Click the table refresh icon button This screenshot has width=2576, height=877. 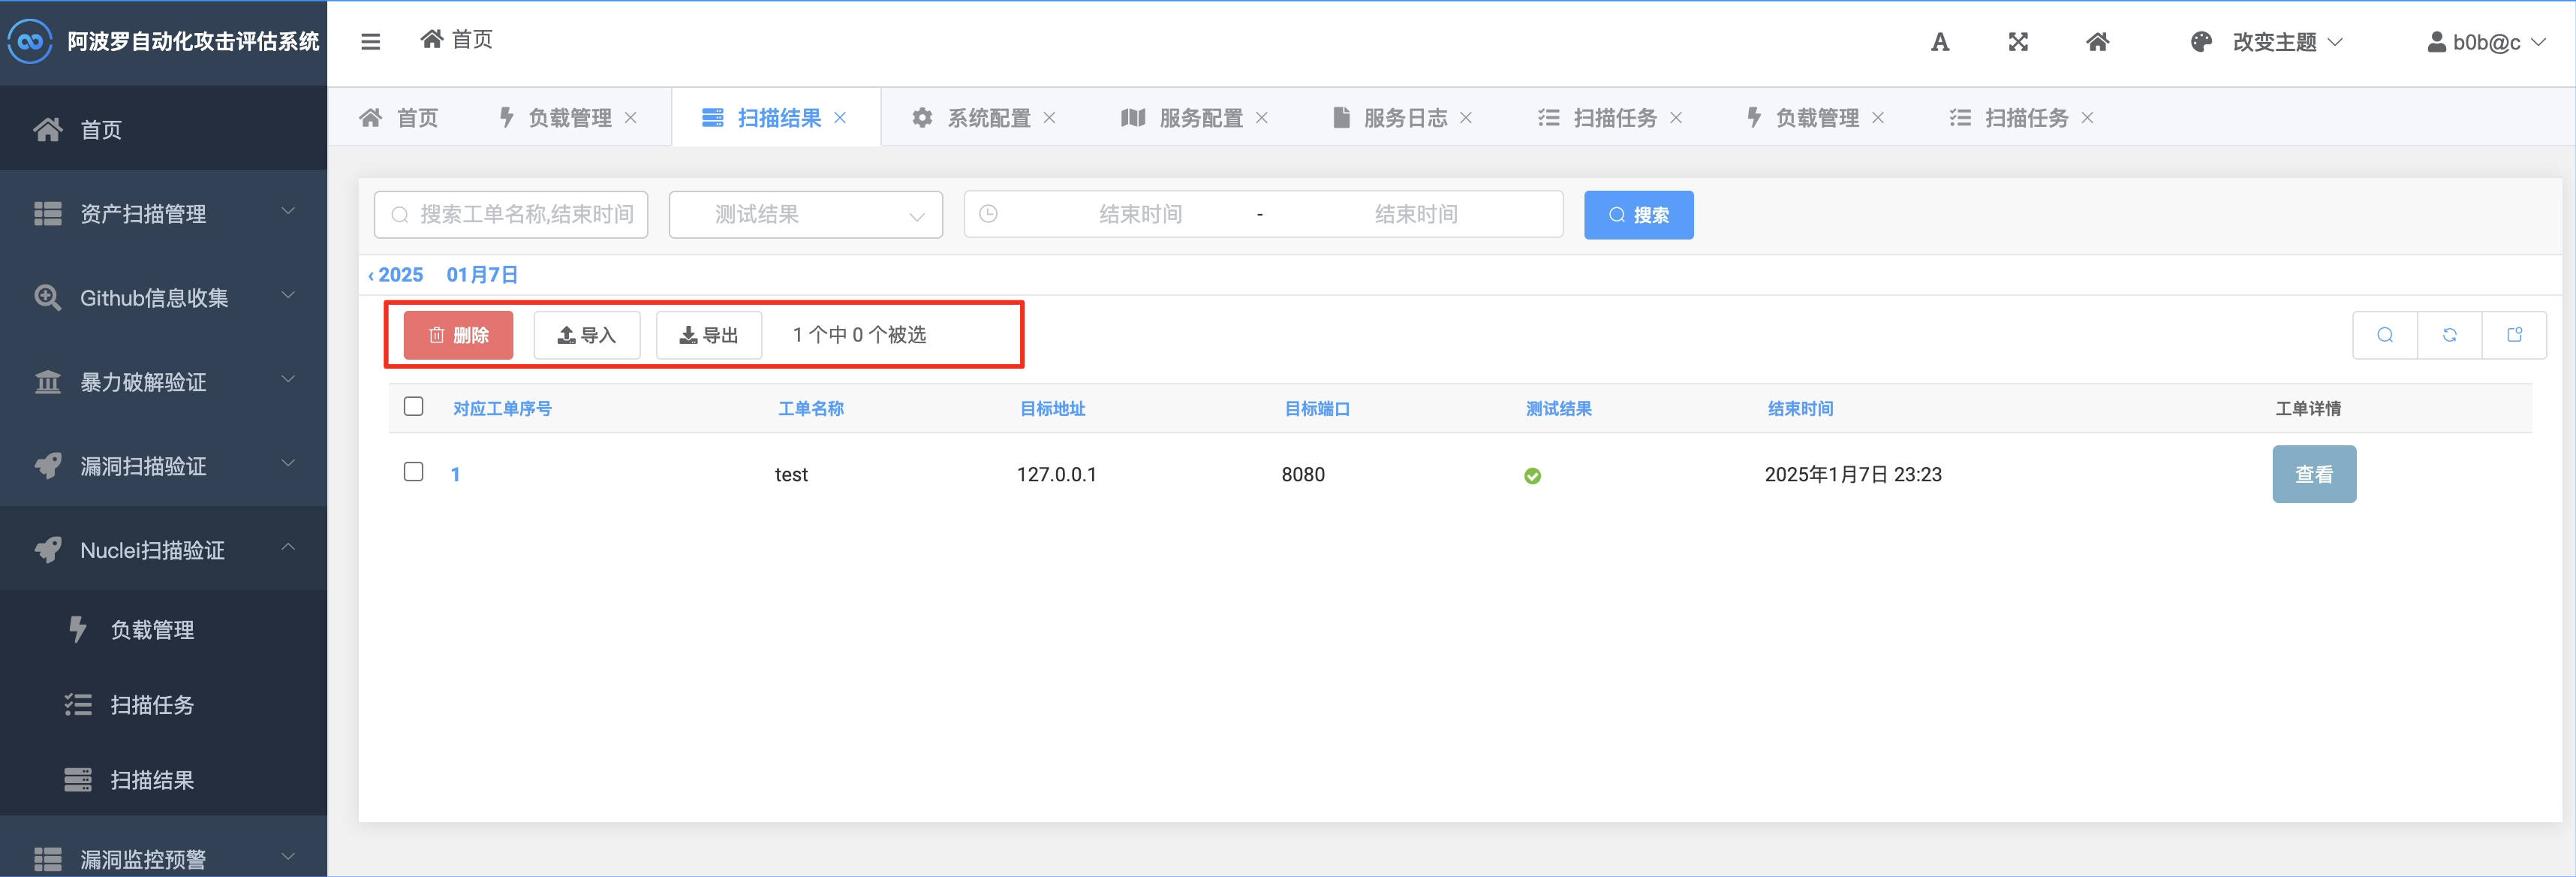(2450, 335)
